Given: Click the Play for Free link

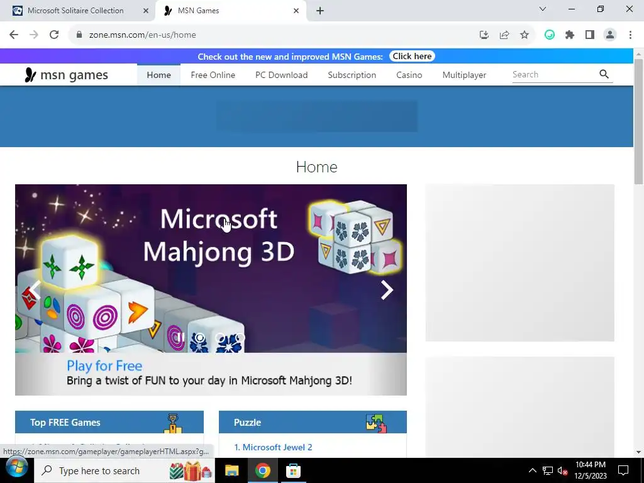Looking at the screenshot, I should [104, 365].
